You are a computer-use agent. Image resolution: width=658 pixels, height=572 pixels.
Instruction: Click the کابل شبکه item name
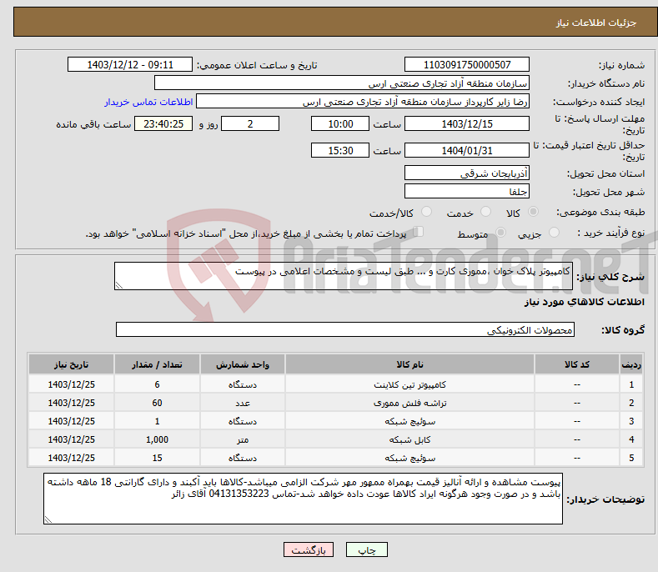[409, 439]
